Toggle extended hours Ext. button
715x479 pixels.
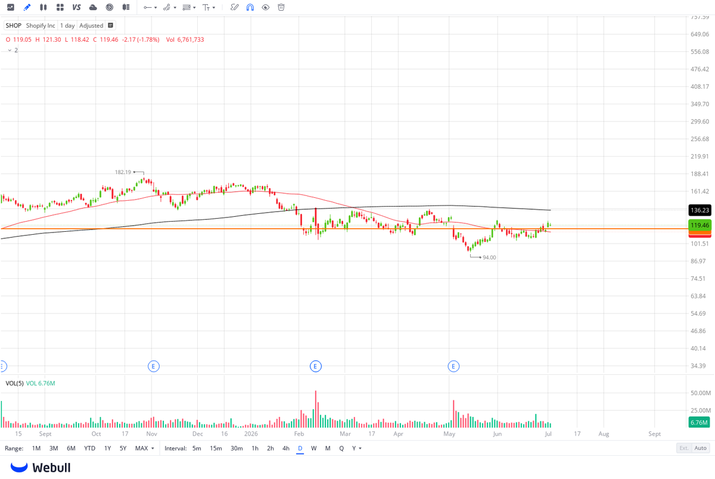click(x=684, y=448)
